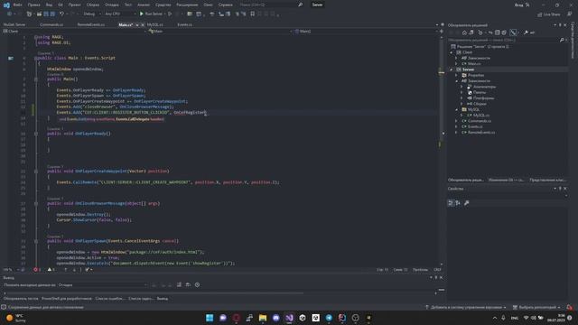Select Commands.cs in Solution Explorer
The height and width of the screenshot is (325, 578).
click(480, 121)
